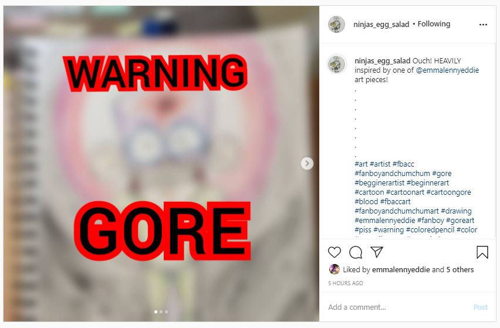Image resolution: width=500 pixels, height=328 pixels.
Task: Like the post with the heart icon
Action: (x=334, y=252)
